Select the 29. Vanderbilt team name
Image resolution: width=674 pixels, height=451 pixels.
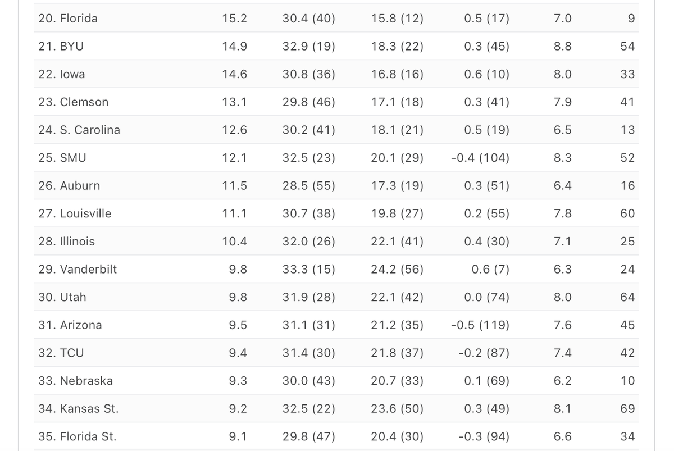coord(78,269)
